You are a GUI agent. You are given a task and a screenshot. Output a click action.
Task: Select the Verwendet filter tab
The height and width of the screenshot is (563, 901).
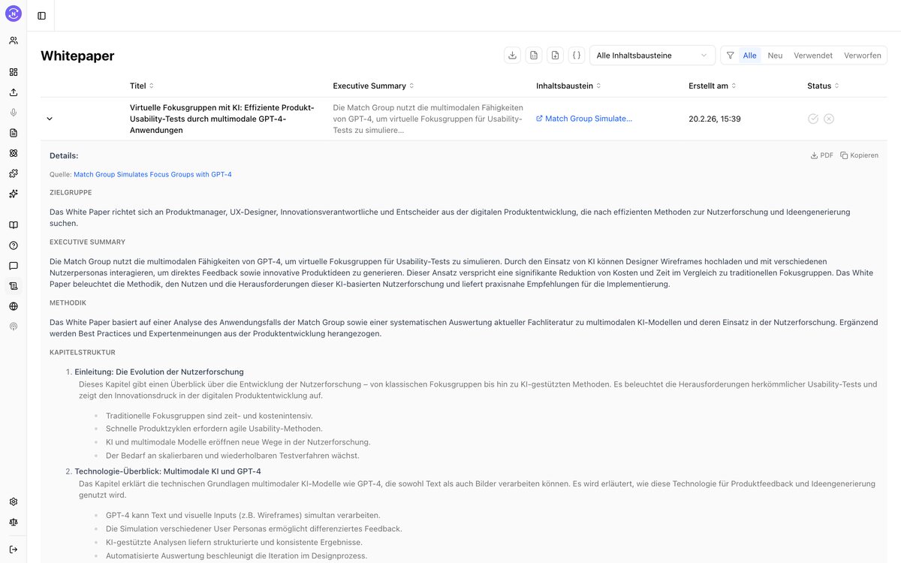click(813, 56)
